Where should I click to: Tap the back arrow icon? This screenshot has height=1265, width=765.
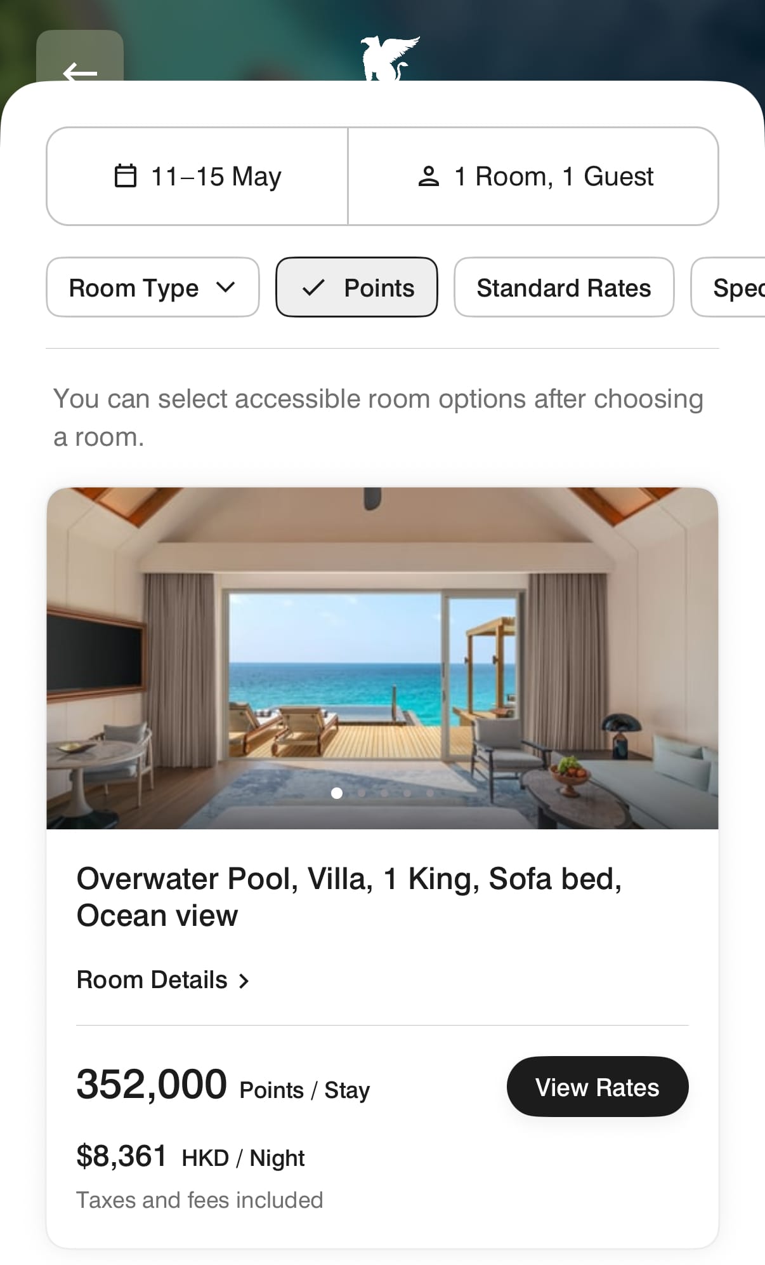pyautogui.click(x=80, y=72)
